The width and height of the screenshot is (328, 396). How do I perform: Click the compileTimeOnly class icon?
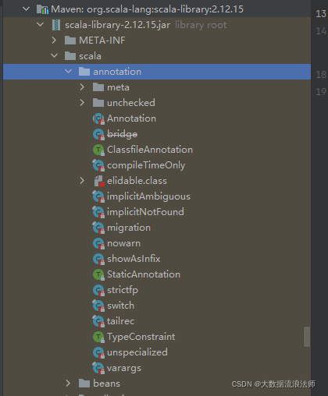coord(98,165)
